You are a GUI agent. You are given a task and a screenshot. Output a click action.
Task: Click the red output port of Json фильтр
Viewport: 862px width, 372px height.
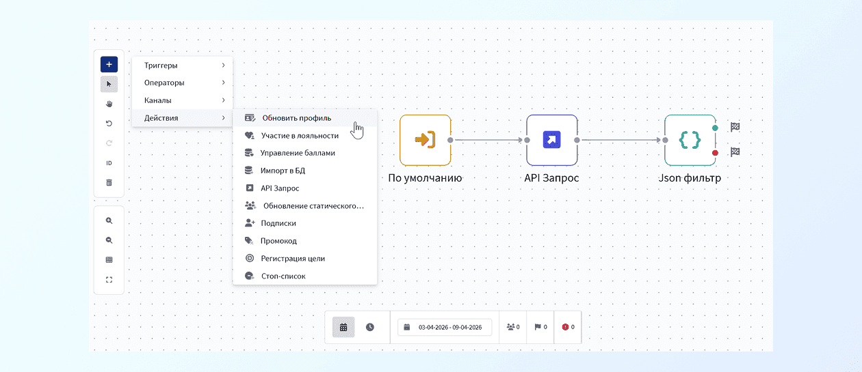tap(715, 153)
